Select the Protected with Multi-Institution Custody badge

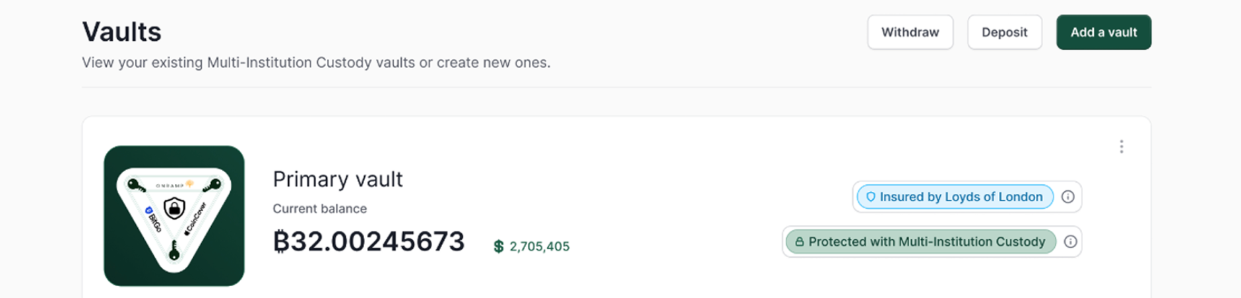[x=920, y=242]
